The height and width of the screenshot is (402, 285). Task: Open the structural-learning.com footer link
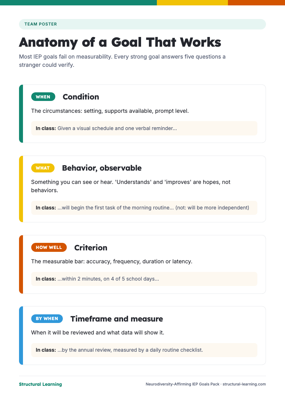click(x=244, y=384)
